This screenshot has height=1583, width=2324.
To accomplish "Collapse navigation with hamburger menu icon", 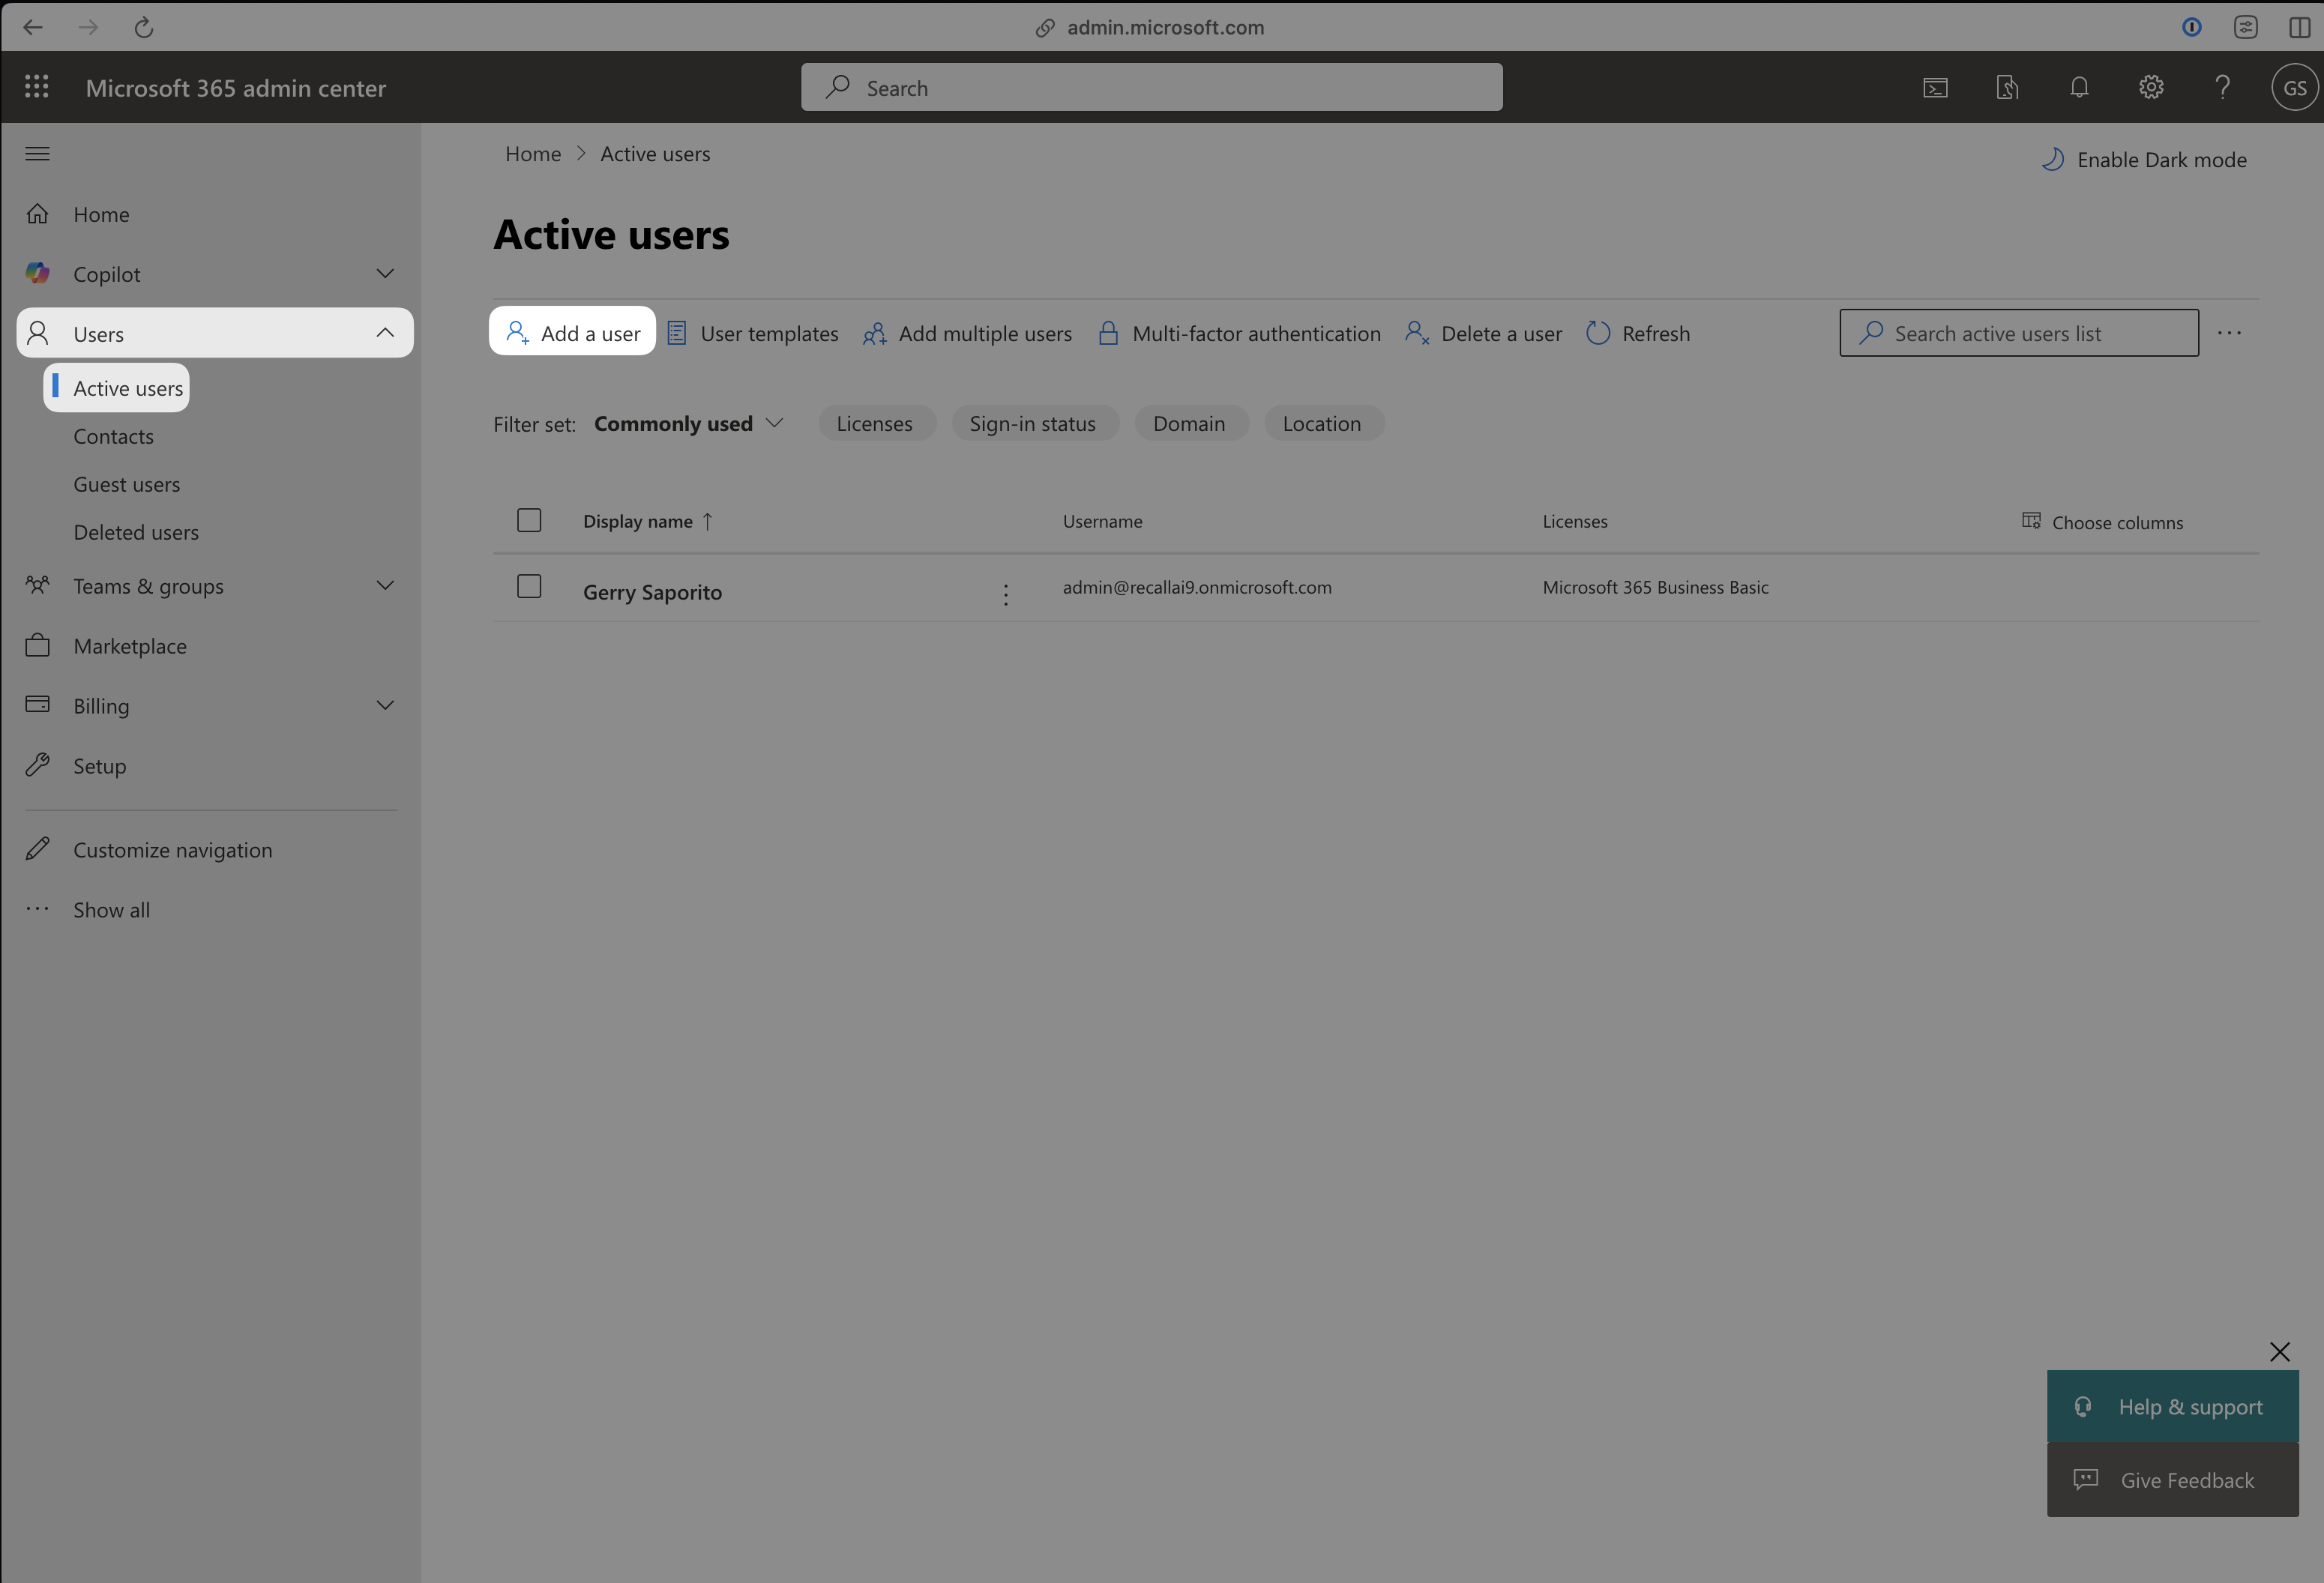I will point(37,153).
